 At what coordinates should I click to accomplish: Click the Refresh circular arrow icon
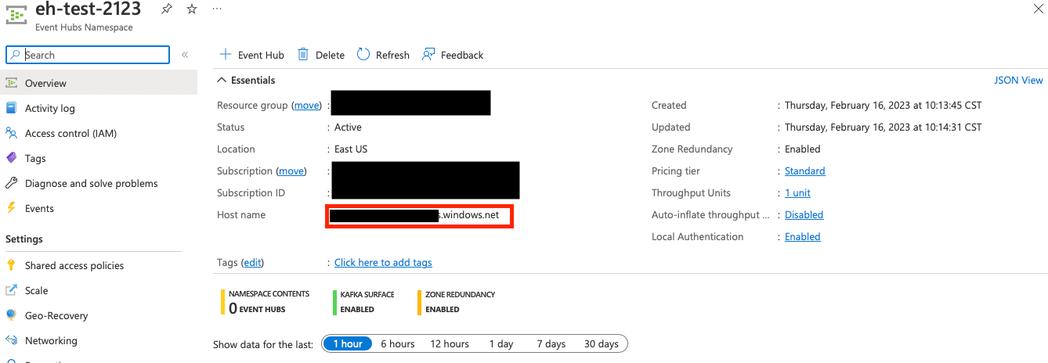coord(363,55)
